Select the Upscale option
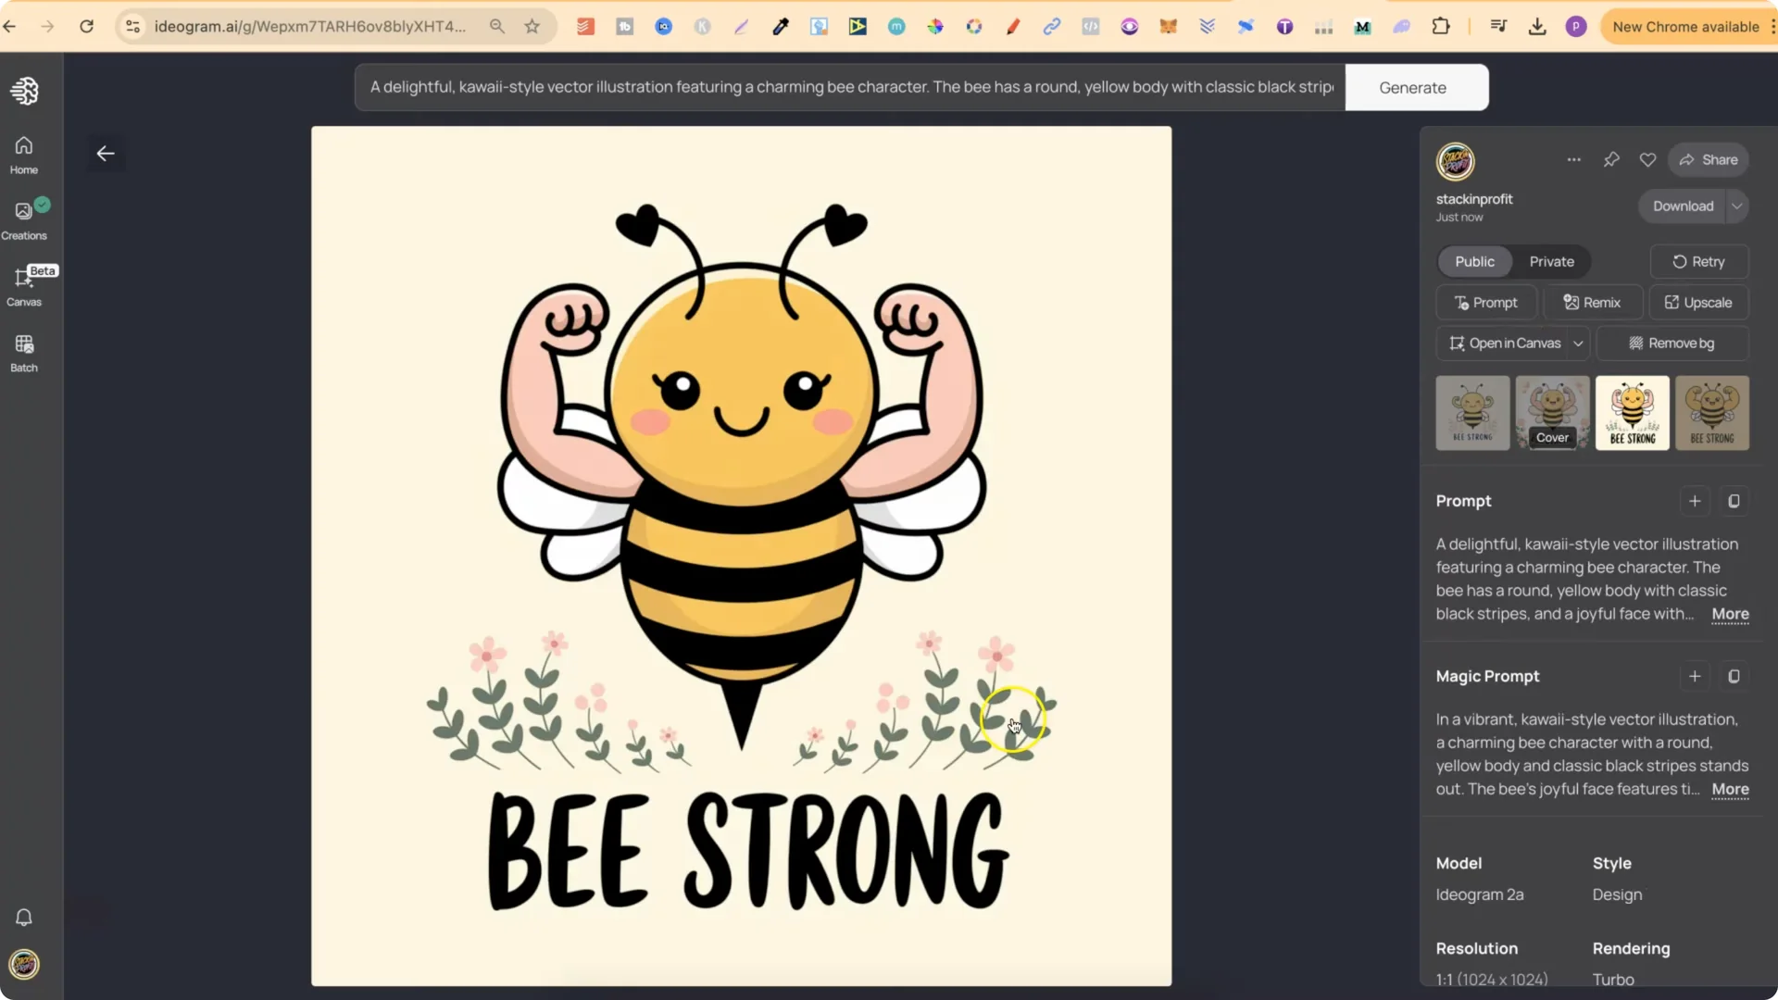This screenshot has width=1778, height=1000. 1699,302
